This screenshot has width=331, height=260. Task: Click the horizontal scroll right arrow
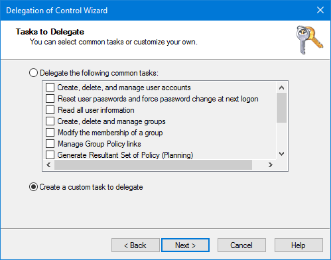point(270,165)
